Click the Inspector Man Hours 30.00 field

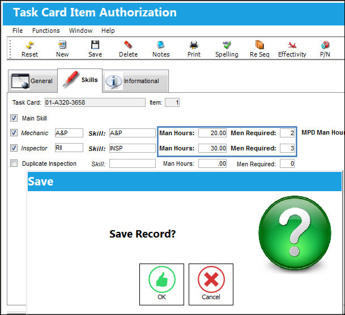tap(212, 148)
